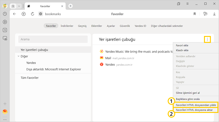Open the History clock icon in sidebar
219x122 pixels.
(5, 14)
